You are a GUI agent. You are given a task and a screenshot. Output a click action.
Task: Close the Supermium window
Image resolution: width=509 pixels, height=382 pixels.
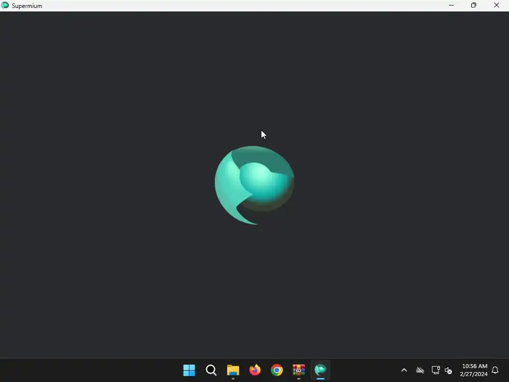click(497, 5)
